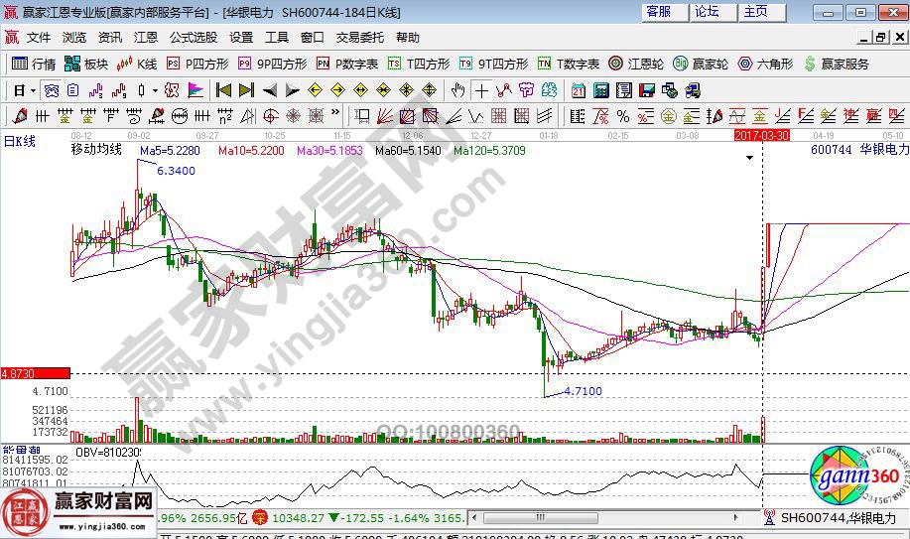Click the 2017-03-30 date marker
Screen dimensions: 910x539
tap(761, 134)
